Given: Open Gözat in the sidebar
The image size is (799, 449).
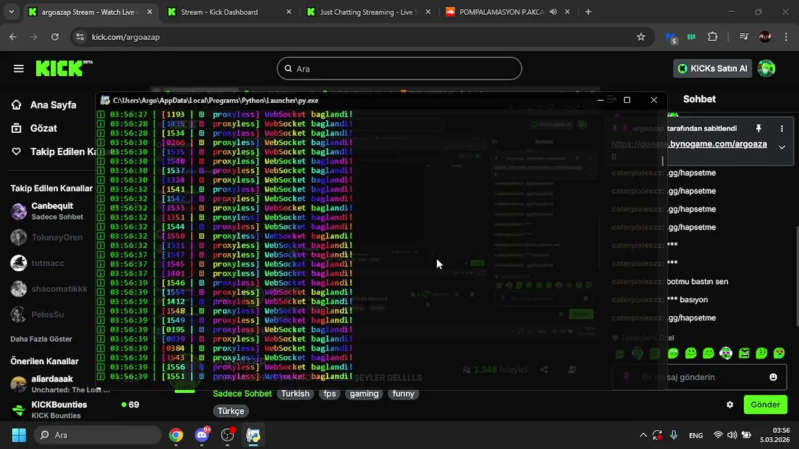Looking at the screenshot, I should point(34,128).
